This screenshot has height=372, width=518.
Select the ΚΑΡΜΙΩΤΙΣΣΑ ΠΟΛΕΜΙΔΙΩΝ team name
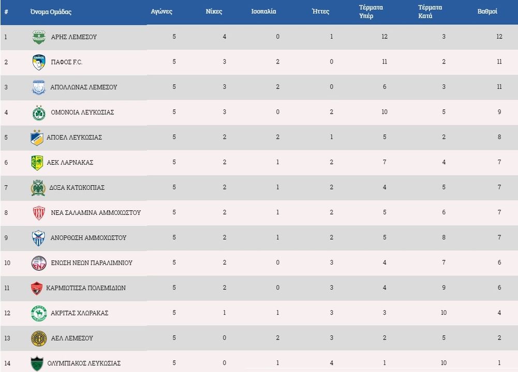click(86, 288)
